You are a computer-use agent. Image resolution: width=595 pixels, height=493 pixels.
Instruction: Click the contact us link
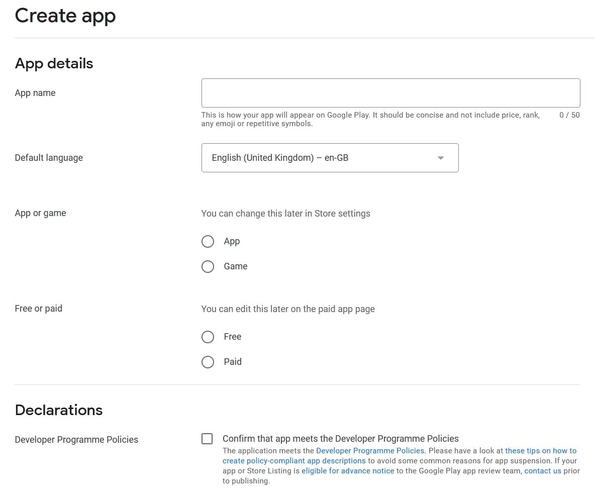point(542,470)
